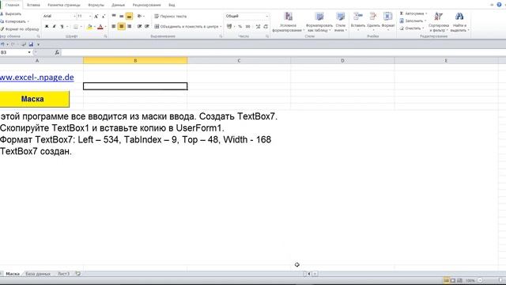
Task: Align cell contents to middle vertically
Action: [121, 16]
